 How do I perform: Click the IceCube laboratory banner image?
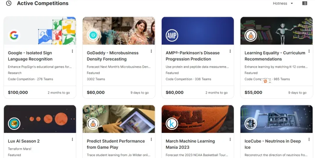(276, 119)
